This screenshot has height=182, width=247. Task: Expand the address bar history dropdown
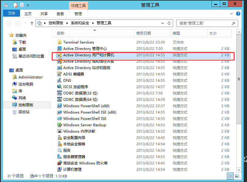(x=162, y=23)
